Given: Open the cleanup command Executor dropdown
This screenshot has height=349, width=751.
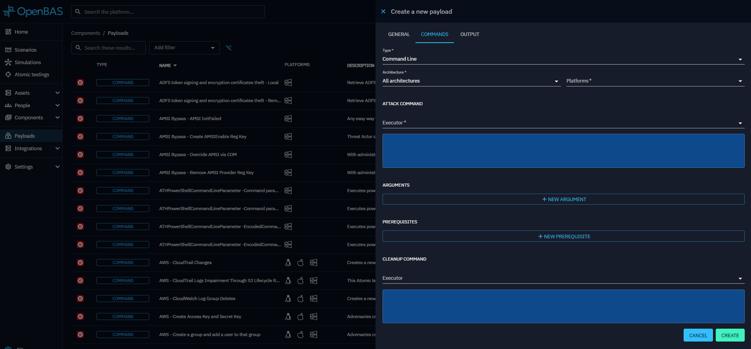Looking at the screenshot, I should [563, 278].
